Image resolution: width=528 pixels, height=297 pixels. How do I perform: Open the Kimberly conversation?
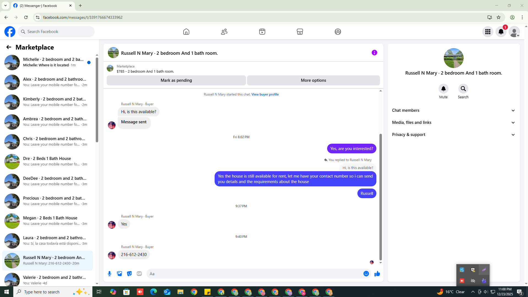click(47, 102)
